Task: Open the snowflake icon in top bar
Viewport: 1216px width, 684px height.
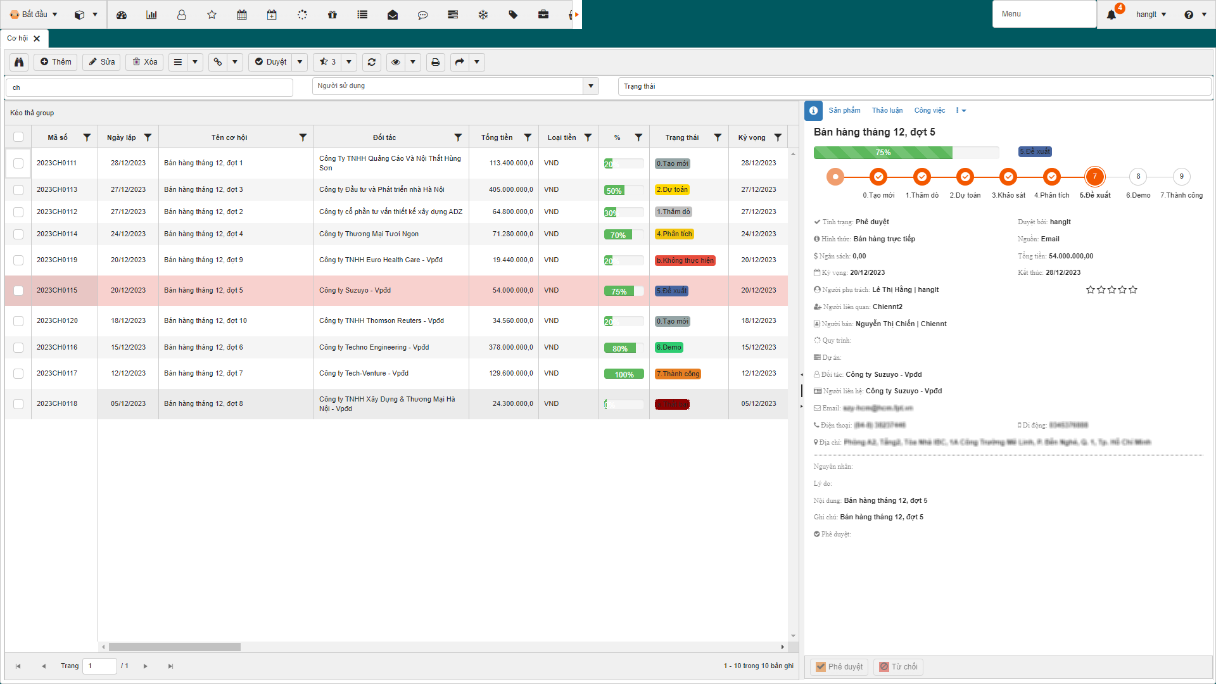Action: coord(483,15)
